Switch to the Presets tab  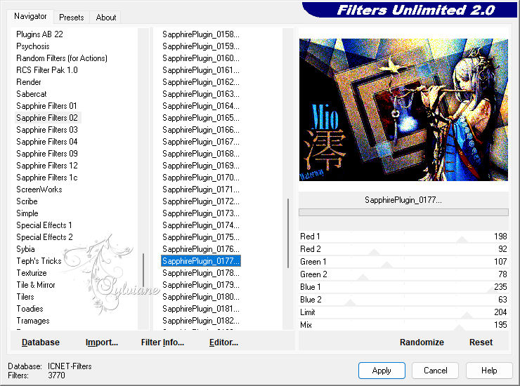click(71, 18)
